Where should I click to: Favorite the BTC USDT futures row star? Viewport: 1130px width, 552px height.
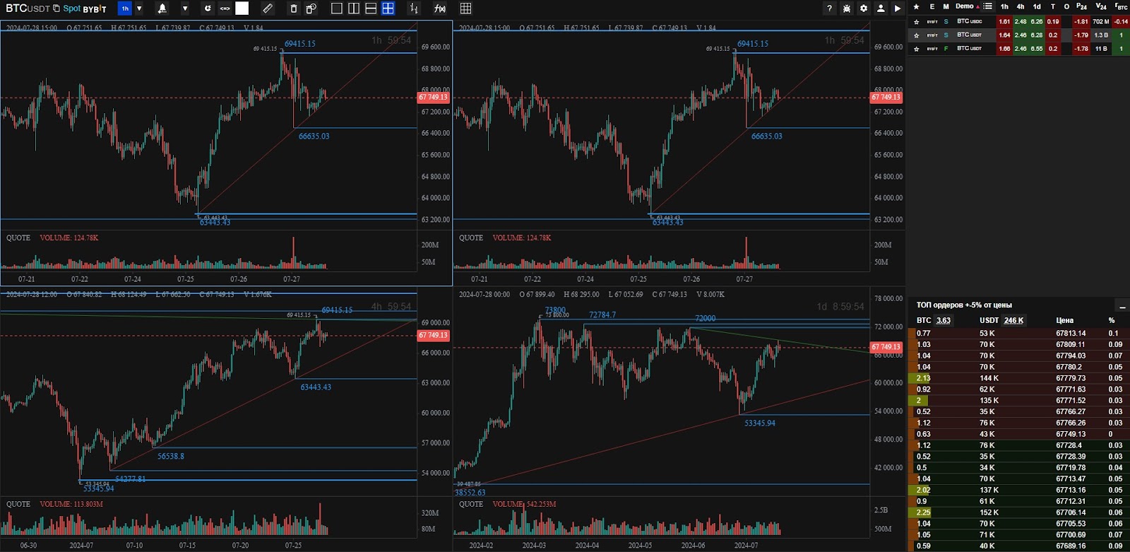917,49
